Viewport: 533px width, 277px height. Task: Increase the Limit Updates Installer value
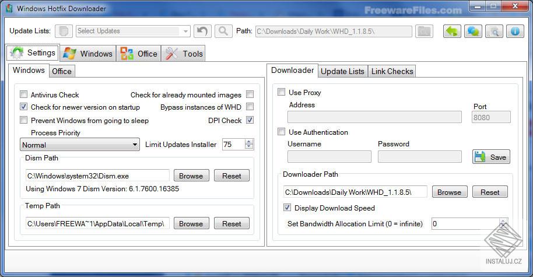click(249, 142)
